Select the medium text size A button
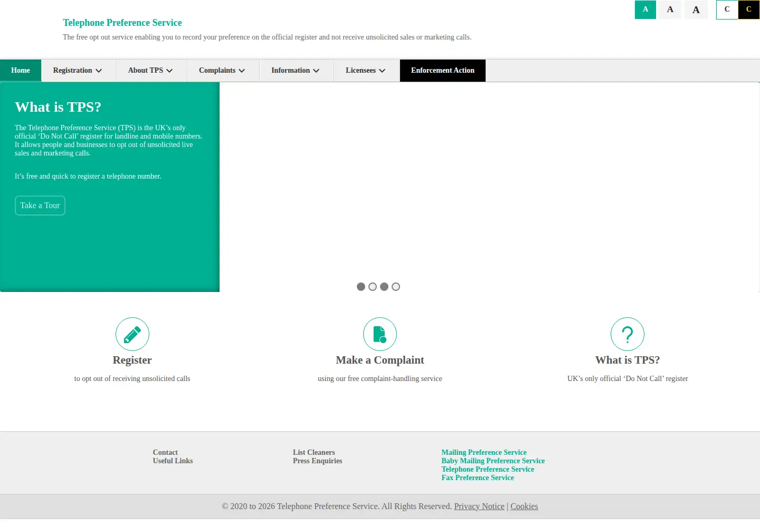Screen dimensions: 760x527 click(x=670, y=9)
